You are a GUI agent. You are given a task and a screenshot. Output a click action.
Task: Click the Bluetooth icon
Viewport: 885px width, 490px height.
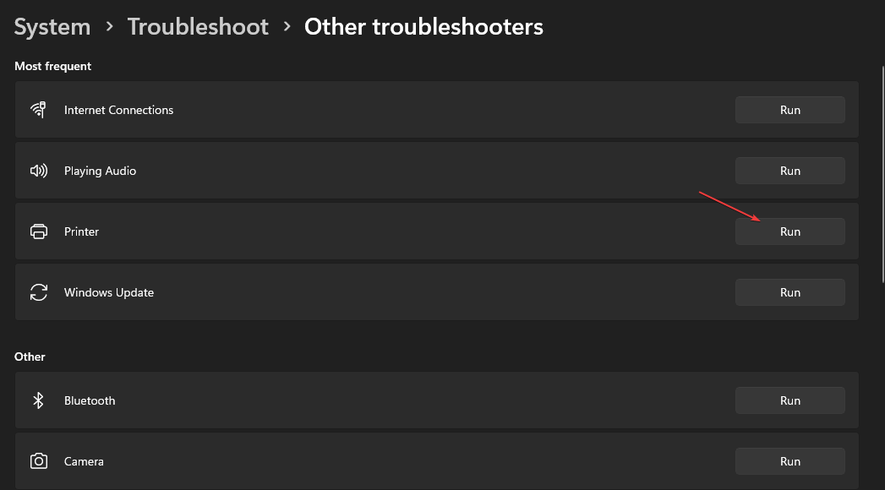(x=38, y=400)
